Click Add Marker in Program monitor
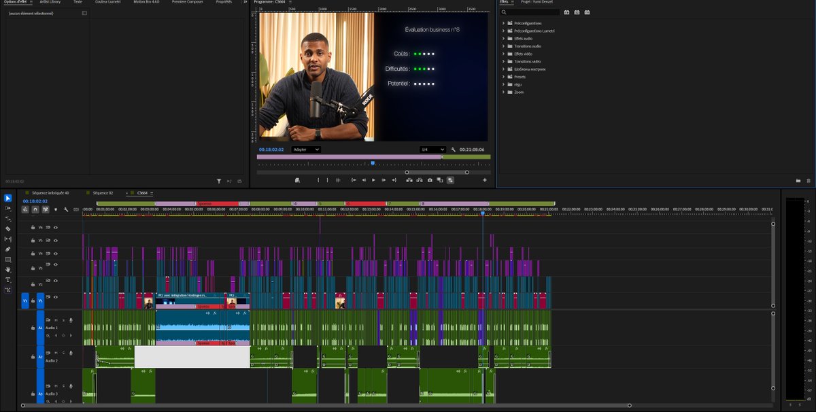This screenshot has width=816, height=412. (298, 180)
